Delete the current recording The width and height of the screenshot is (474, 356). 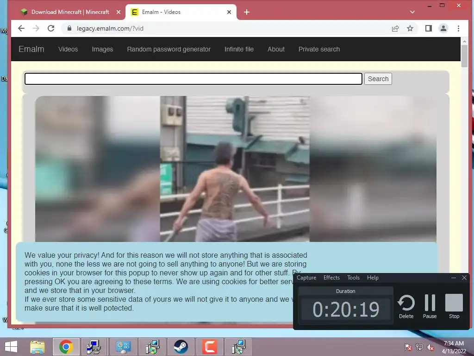(x=406, y=307)
